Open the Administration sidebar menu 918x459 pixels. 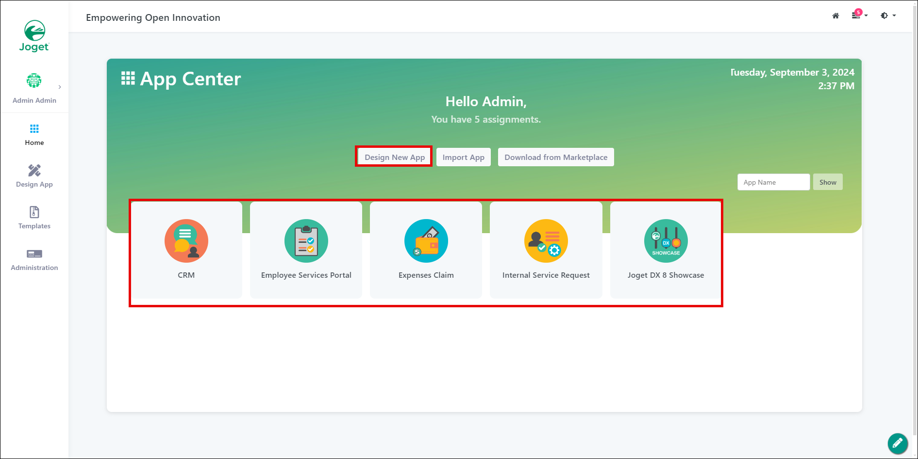pos(34,260)
